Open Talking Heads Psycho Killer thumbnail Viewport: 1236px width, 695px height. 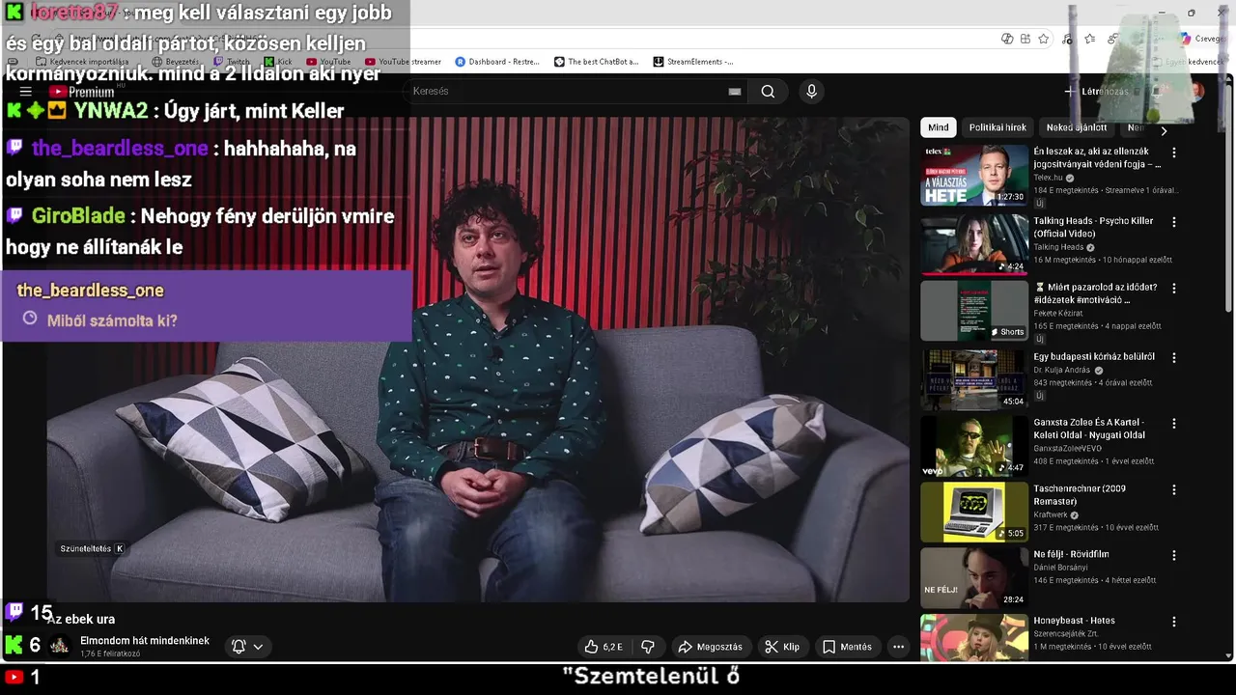point(974,245)
